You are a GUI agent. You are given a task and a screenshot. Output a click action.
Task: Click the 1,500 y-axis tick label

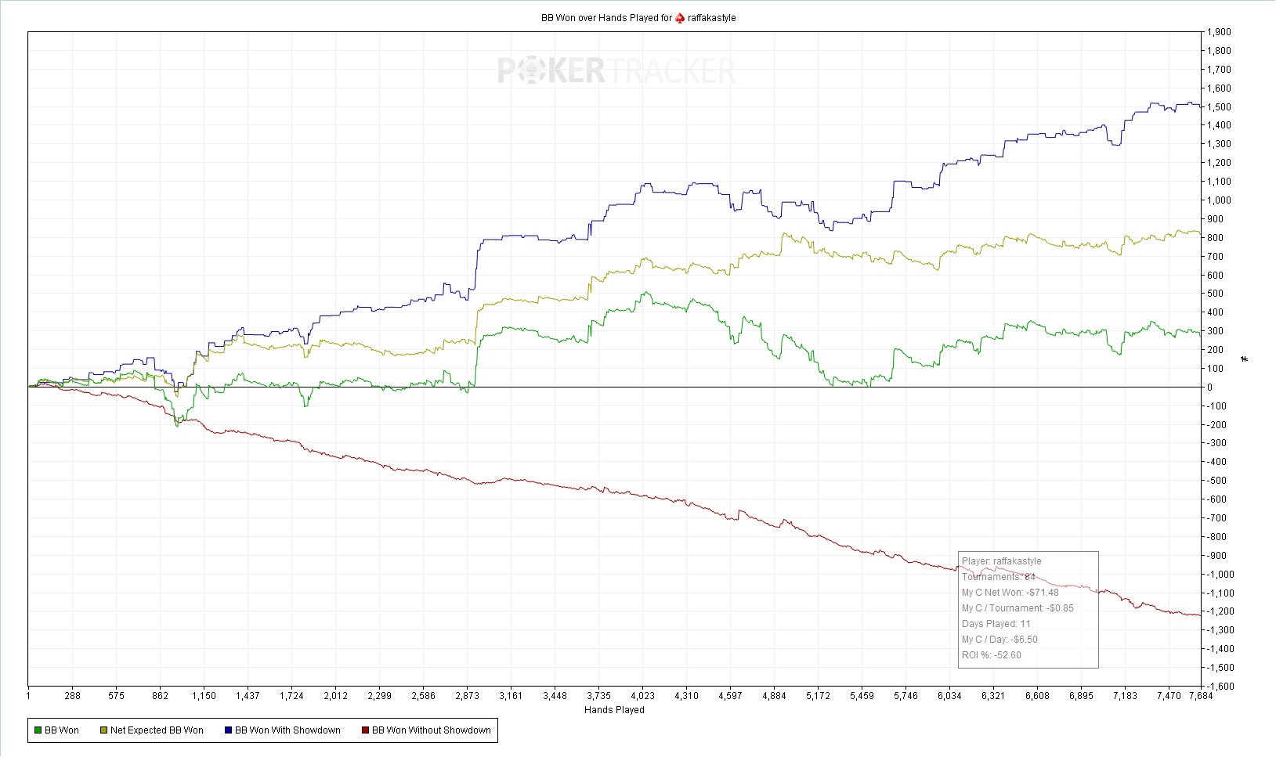(1219, 107)
